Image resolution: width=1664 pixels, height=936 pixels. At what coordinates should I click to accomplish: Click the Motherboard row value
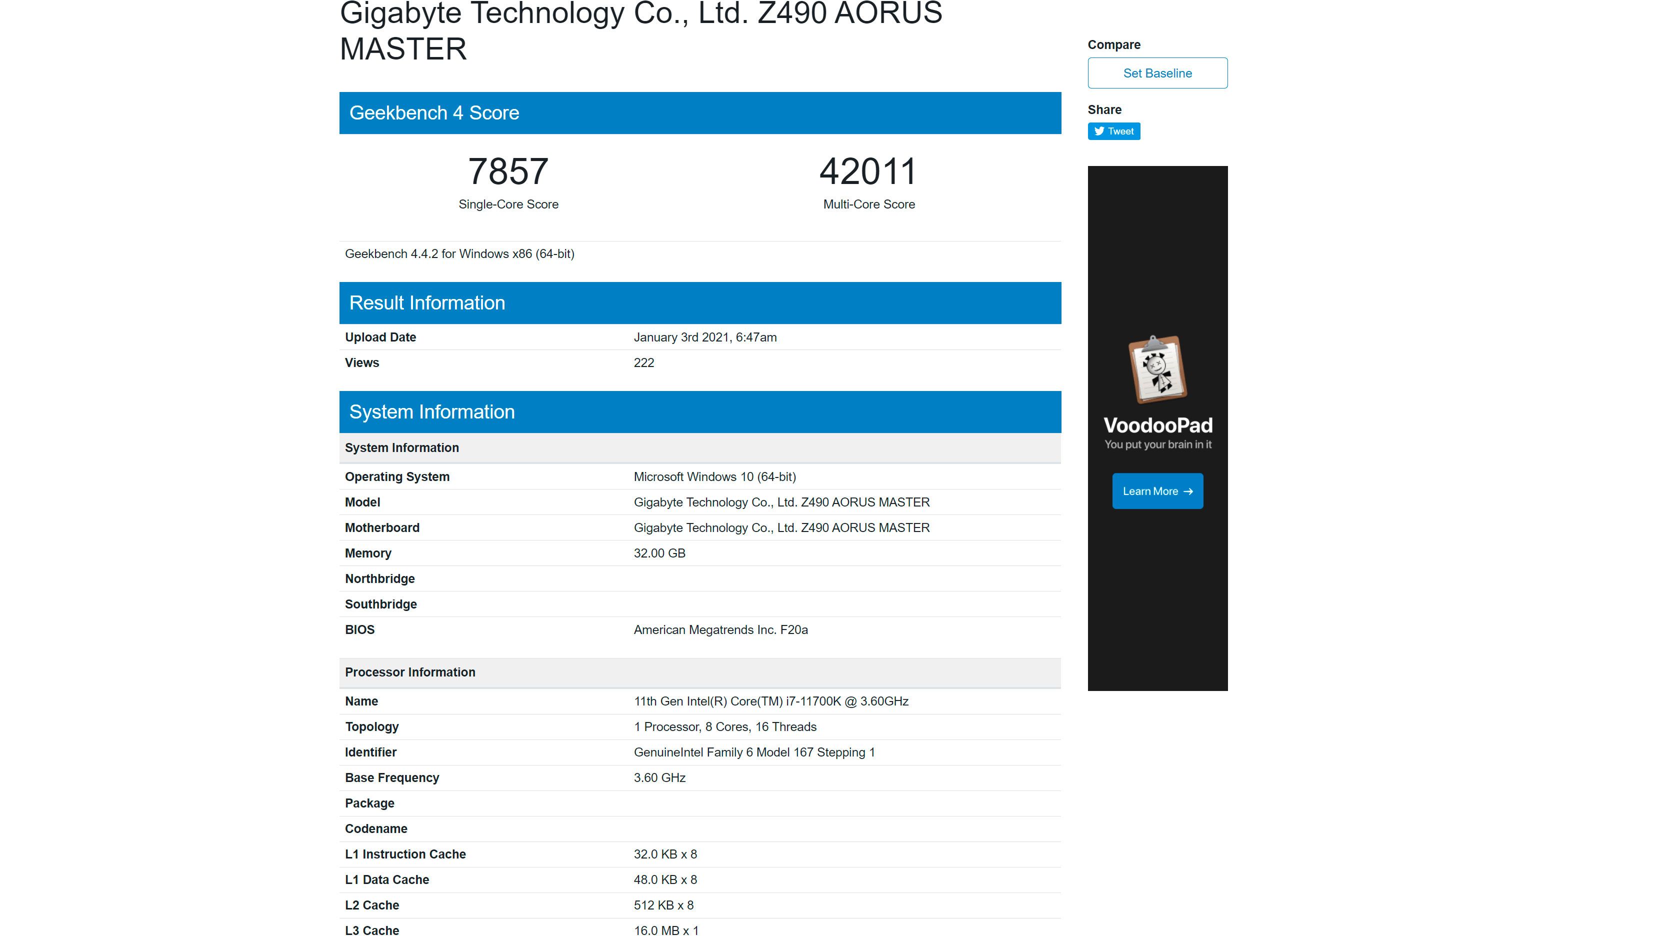pyautogui.click(x=781, y=528)
